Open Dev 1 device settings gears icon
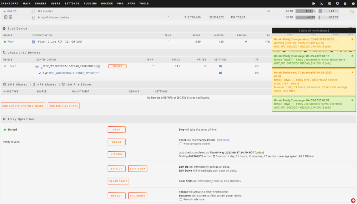 [220, 66]
